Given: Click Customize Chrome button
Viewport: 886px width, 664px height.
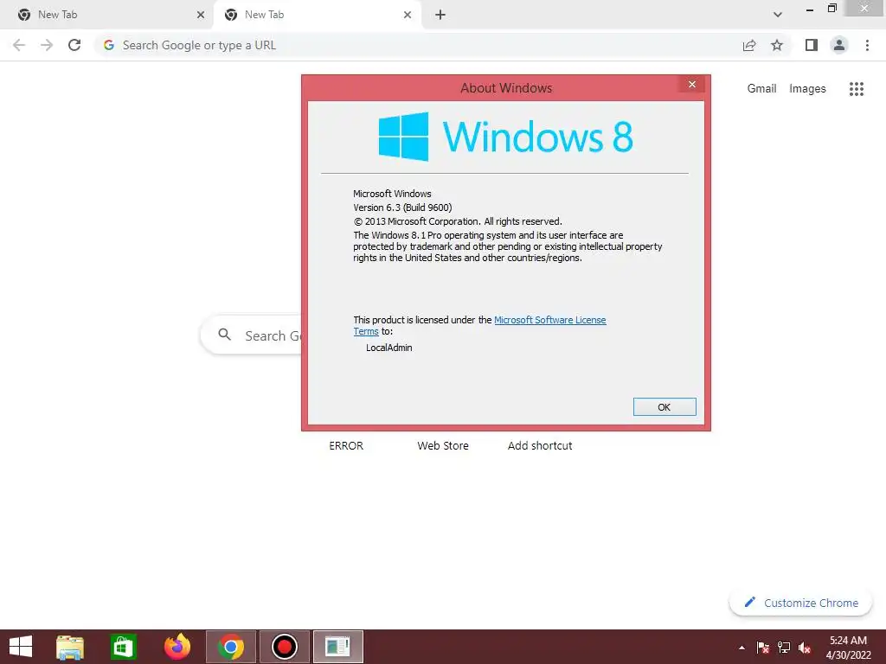Looking at the screenshot, I should tap(800, 603).
